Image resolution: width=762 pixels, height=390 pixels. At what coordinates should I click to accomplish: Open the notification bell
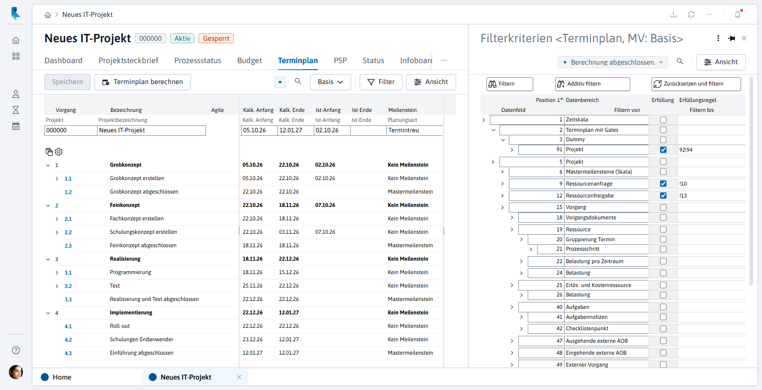[738, 14]
